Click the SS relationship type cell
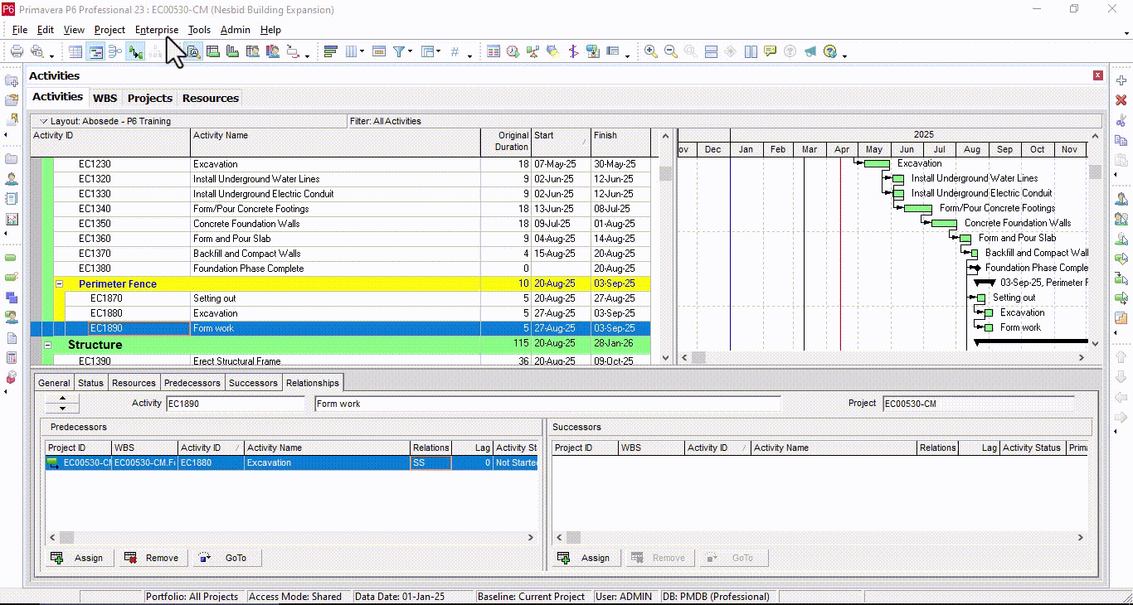 (430, 463)
